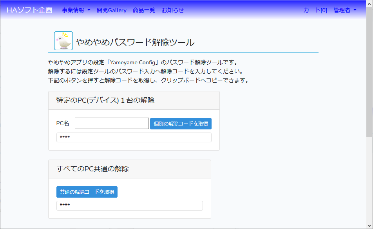Click the scrollbar down arrow
The image size is (373, 229).
[x=369, y=226]
